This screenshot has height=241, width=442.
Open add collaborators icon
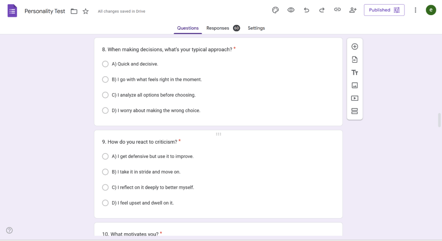point(353,10)
